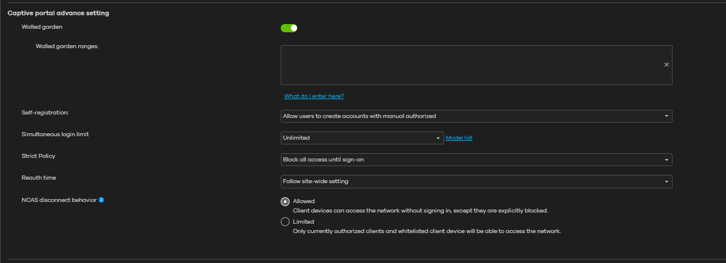Click the 'Allowed' option label text
The image size is (726, 263).
pos(304,201)
